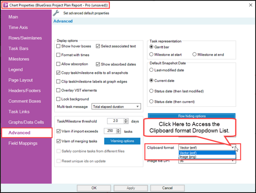
Task: Switch to Time Axis tab
Action: 18,27
